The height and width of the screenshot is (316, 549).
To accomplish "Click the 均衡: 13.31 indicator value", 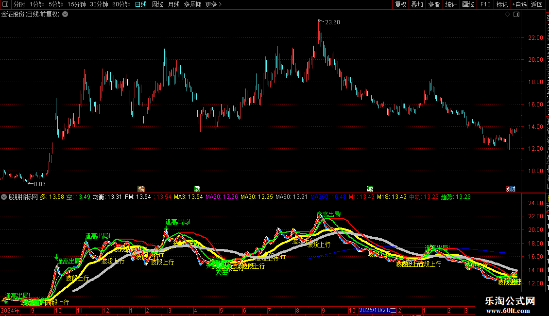I will pyautogui.click(x=107, y=197).
